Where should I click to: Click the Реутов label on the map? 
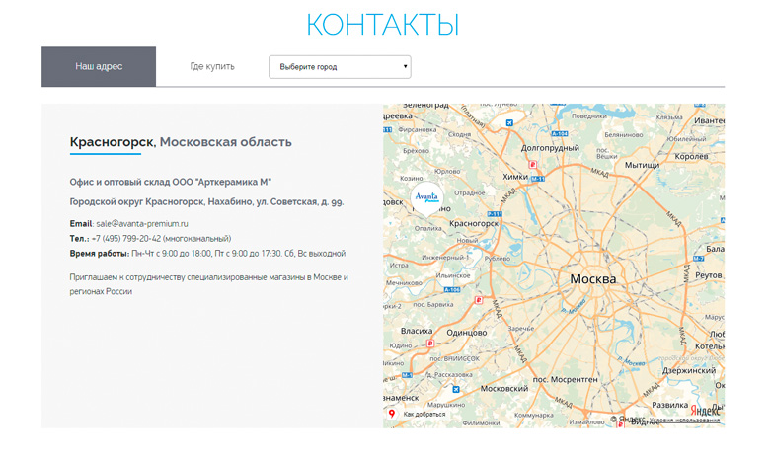[x=708, y=275]
